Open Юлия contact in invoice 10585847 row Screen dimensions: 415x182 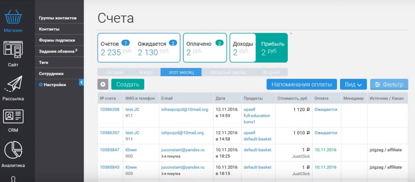tap(131, 150)
